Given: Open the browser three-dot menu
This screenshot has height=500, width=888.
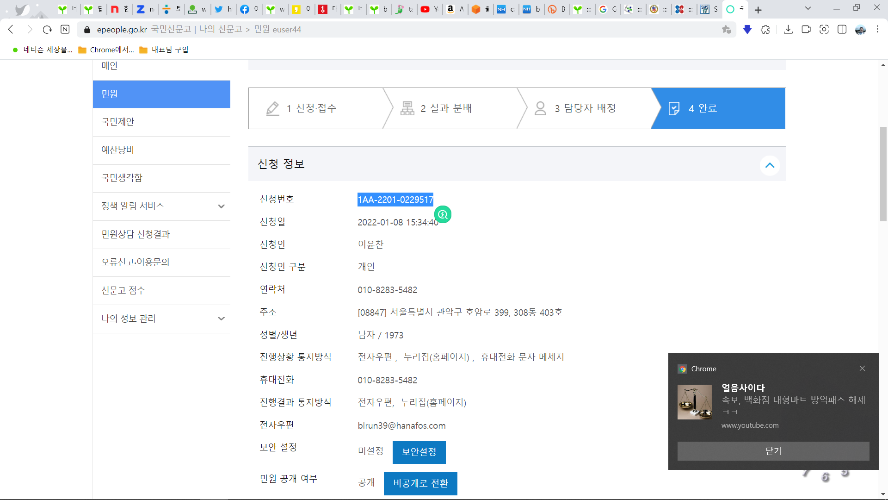Looking at the screenshot, I should [878, 30].
